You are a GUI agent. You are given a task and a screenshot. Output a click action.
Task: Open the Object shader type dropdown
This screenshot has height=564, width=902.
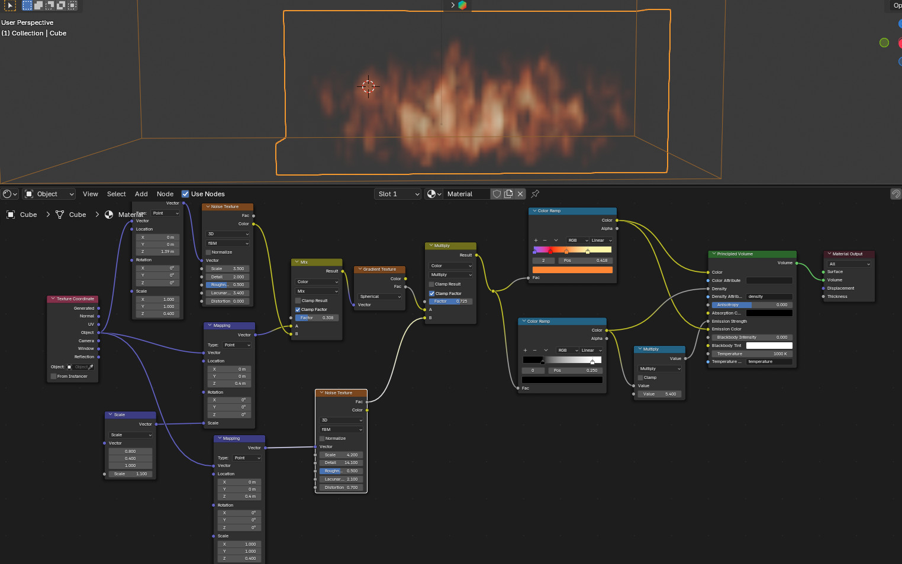point(50,194)
